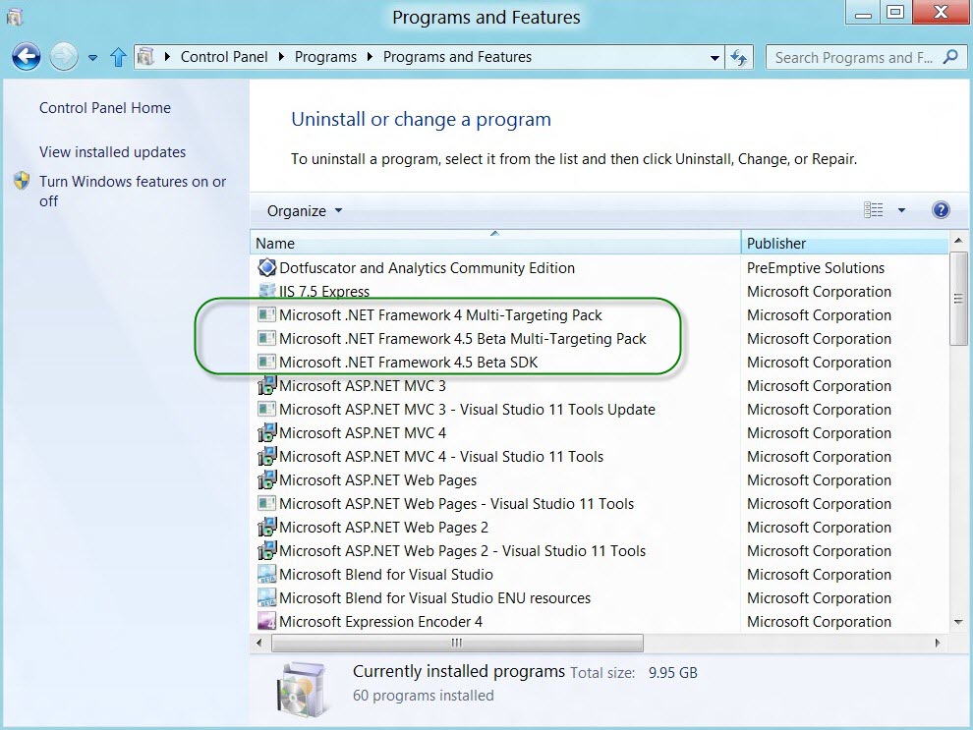The width and height of the screenshot is (973, 730).
Task: Click icon of Web Pages - Visual Studio 11 Tools
Action: pos(266,504)
